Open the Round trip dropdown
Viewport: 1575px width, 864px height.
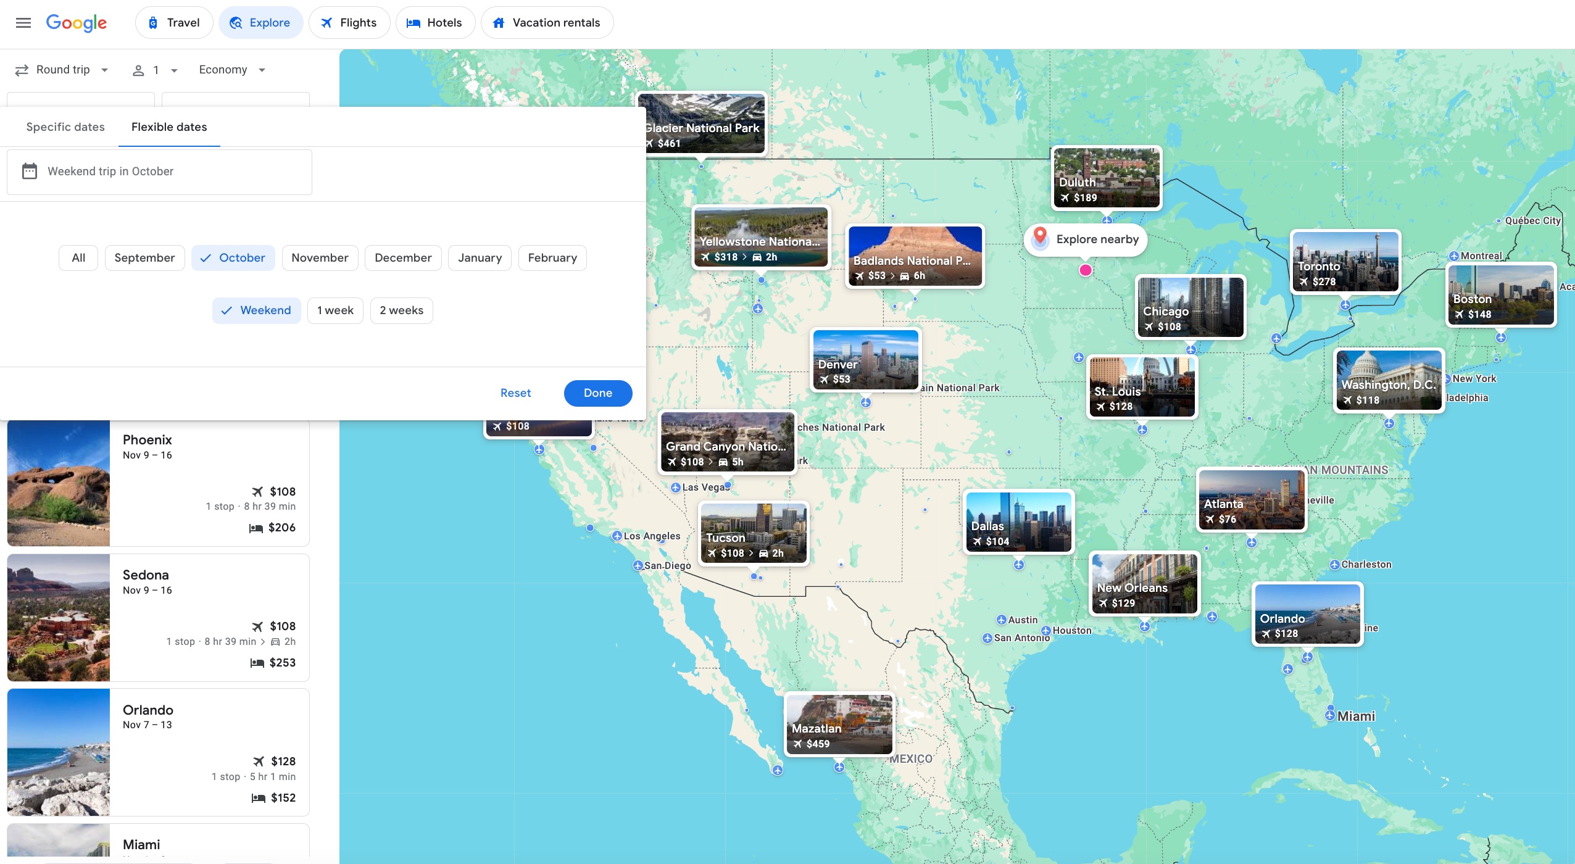pos(62,69)
